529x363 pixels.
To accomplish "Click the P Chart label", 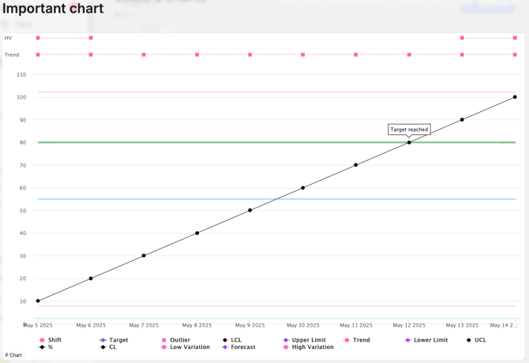I will (x=13, y=355).
